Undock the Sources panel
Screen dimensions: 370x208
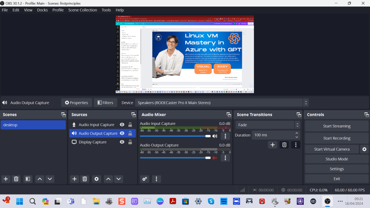[133, 115]
